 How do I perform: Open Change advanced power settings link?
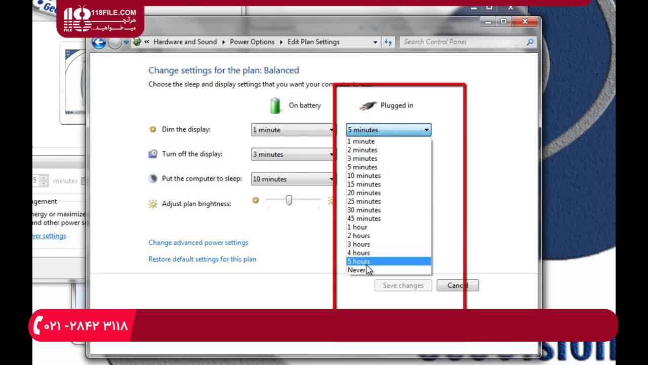pyautogui.click(x=198, y=243)
